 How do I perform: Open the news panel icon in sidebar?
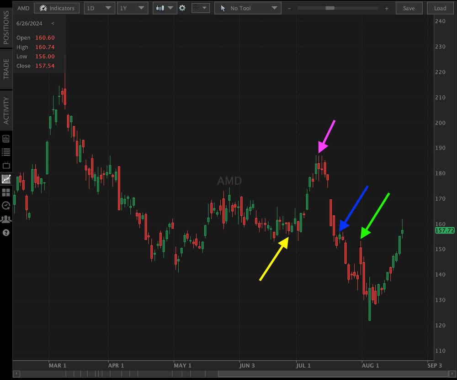6,139
